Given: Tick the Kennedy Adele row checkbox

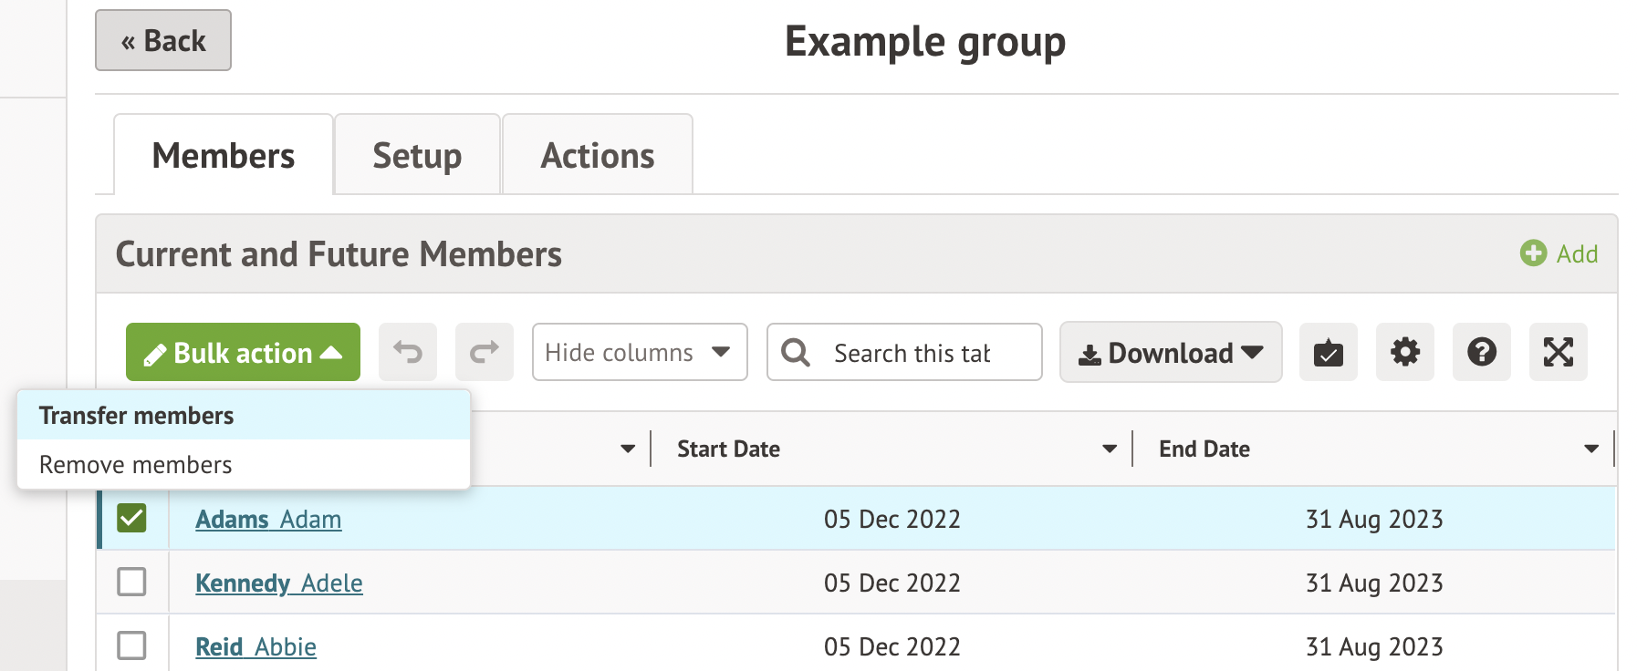Looking at the screenshot, I should tap(132, 582).
